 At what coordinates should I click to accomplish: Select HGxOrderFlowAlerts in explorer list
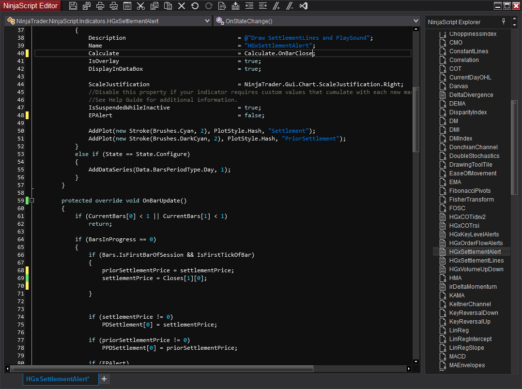476,243
